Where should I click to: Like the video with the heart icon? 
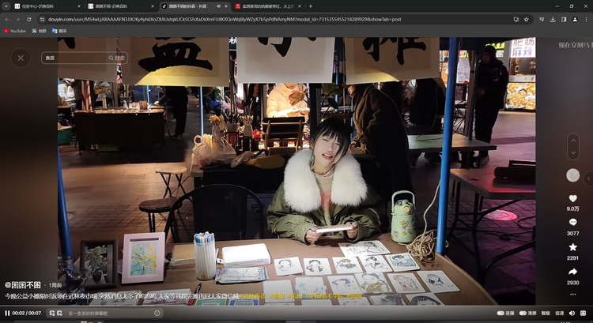573,199
